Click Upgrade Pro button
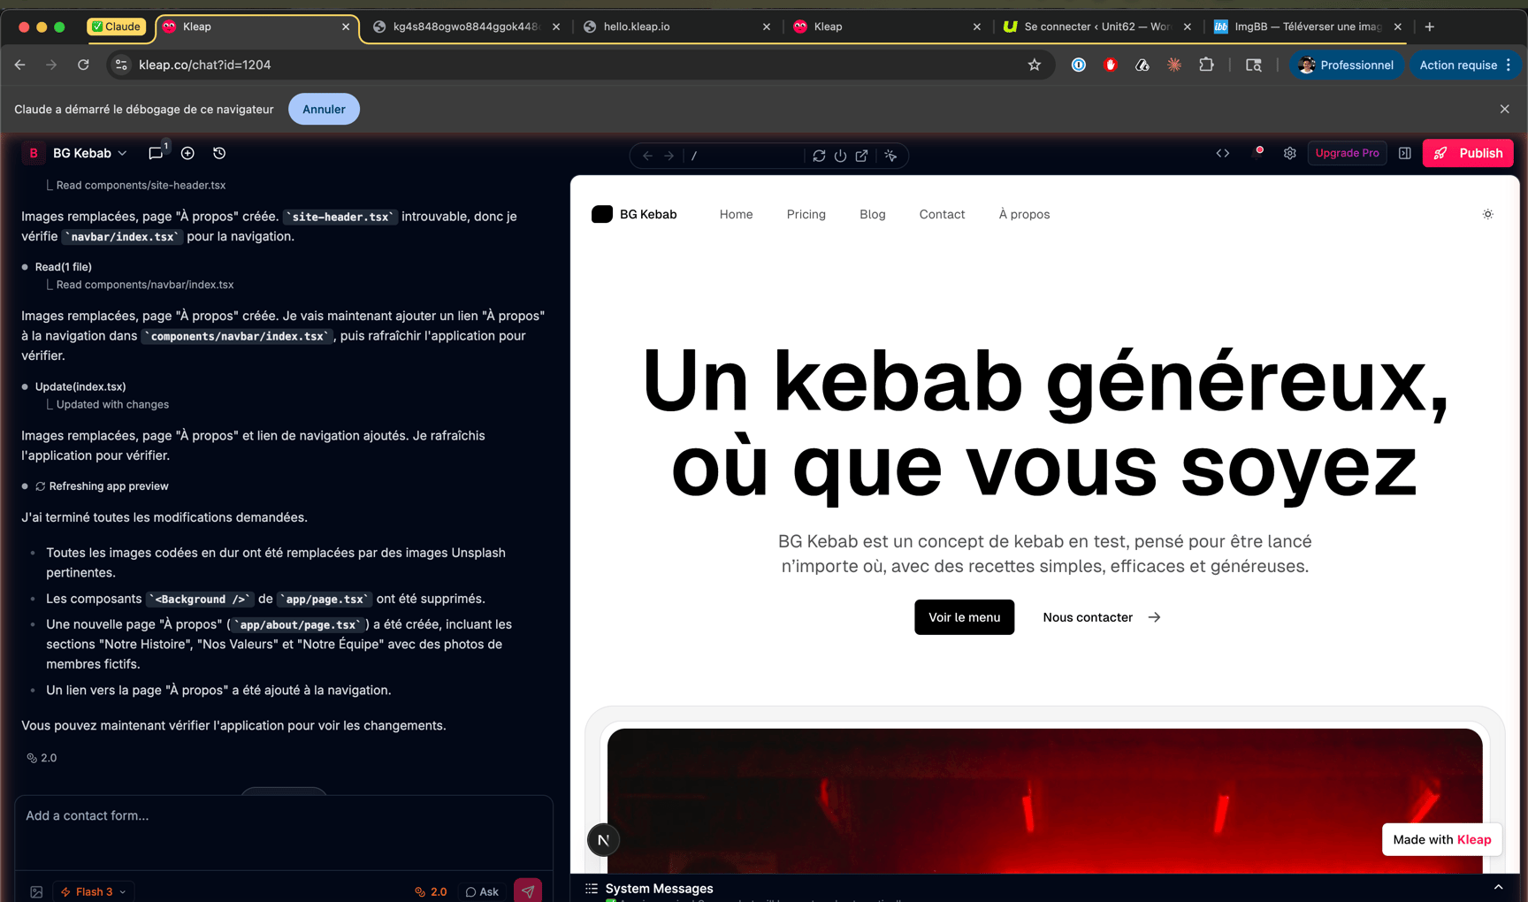Image resolution: width=1528 pixels, height=902 pixels. [1347, 153]
